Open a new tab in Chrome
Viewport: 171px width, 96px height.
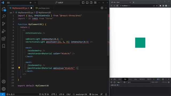pyautogui.click(x=134, y=2)
